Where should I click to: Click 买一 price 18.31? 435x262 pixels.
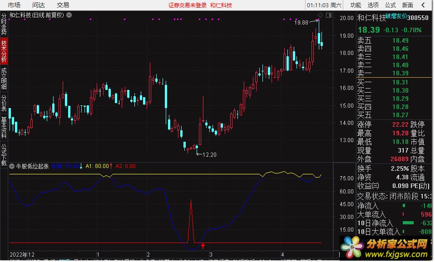click(400, 82)
